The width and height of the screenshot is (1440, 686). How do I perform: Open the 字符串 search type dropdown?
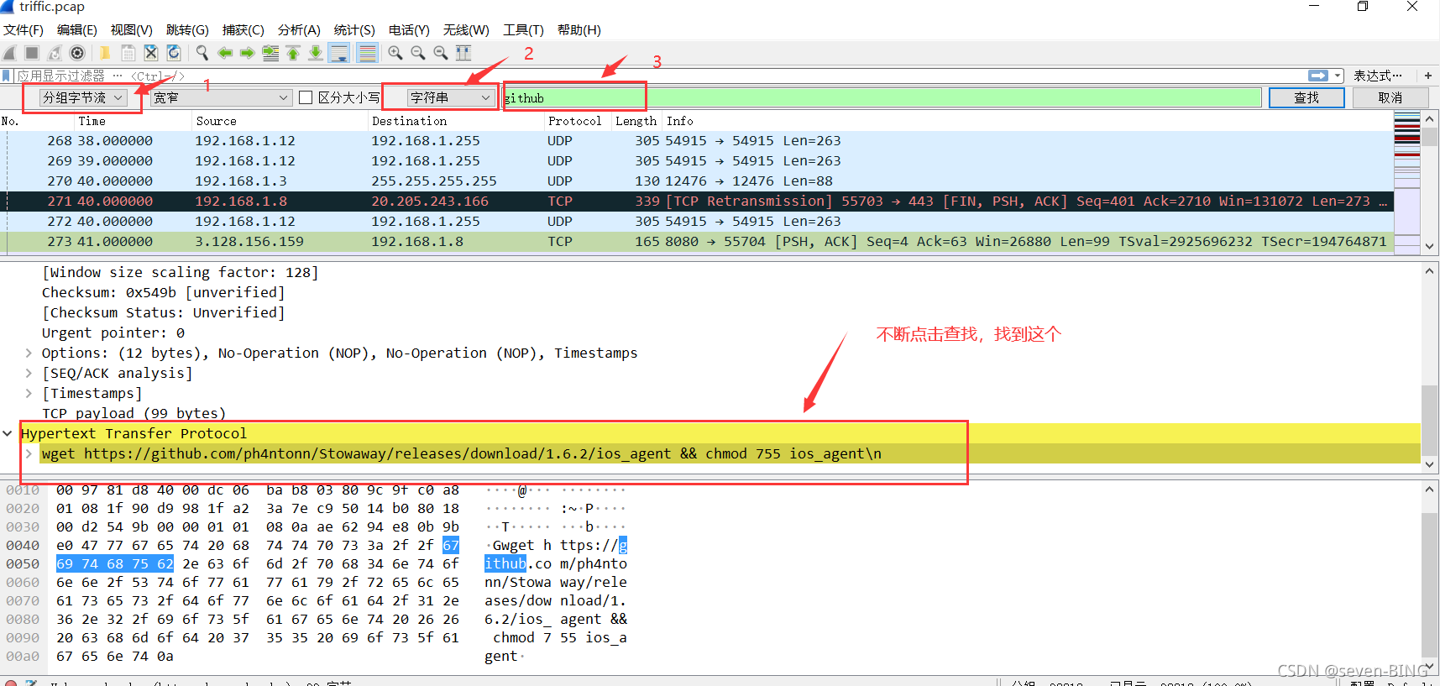coord(450,97)
